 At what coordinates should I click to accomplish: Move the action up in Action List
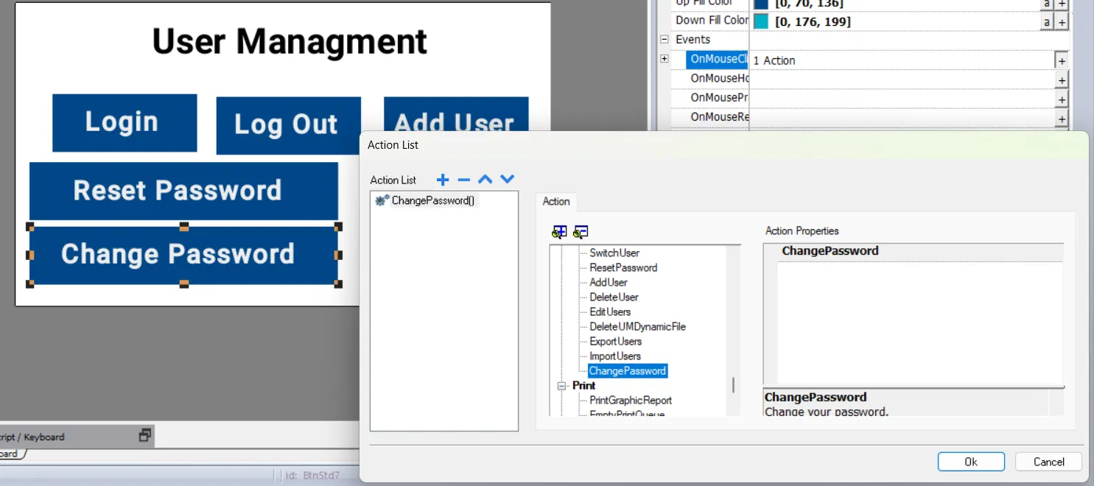coord(485,179)
